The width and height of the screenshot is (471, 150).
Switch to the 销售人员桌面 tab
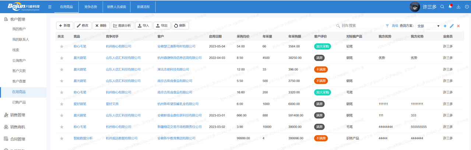[x=116, y=7]
